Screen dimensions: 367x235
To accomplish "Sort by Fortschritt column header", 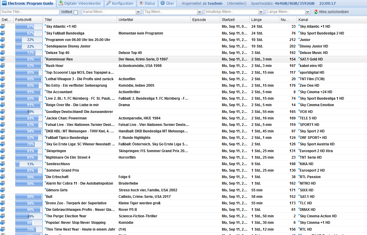I will 28,19.
